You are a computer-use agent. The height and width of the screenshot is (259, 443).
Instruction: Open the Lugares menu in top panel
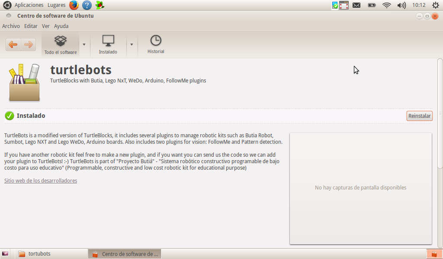pos(57,5)
